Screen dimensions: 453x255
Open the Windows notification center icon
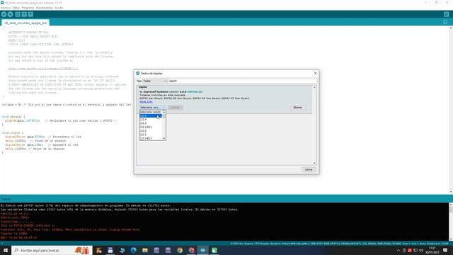pos(445,250)
